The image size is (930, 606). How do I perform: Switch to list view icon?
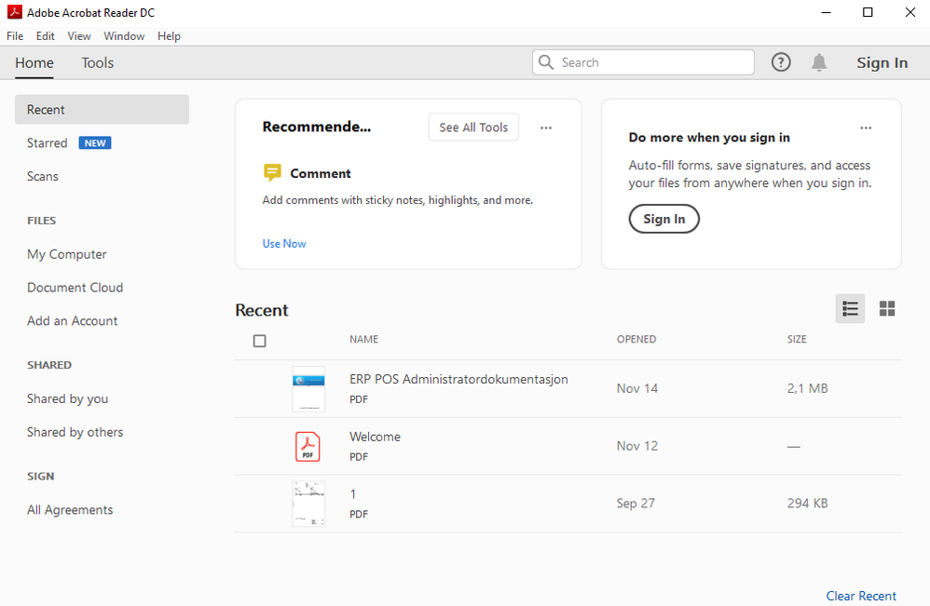[850, 309]
